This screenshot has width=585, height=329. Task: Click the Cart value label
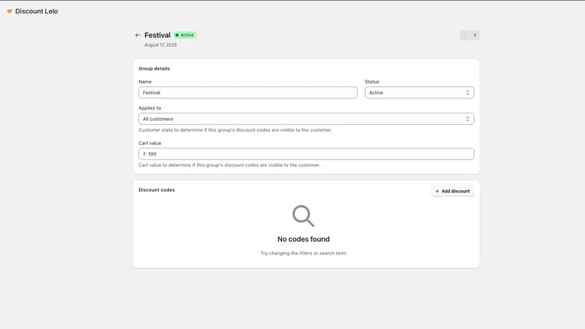tap(150, 143)
